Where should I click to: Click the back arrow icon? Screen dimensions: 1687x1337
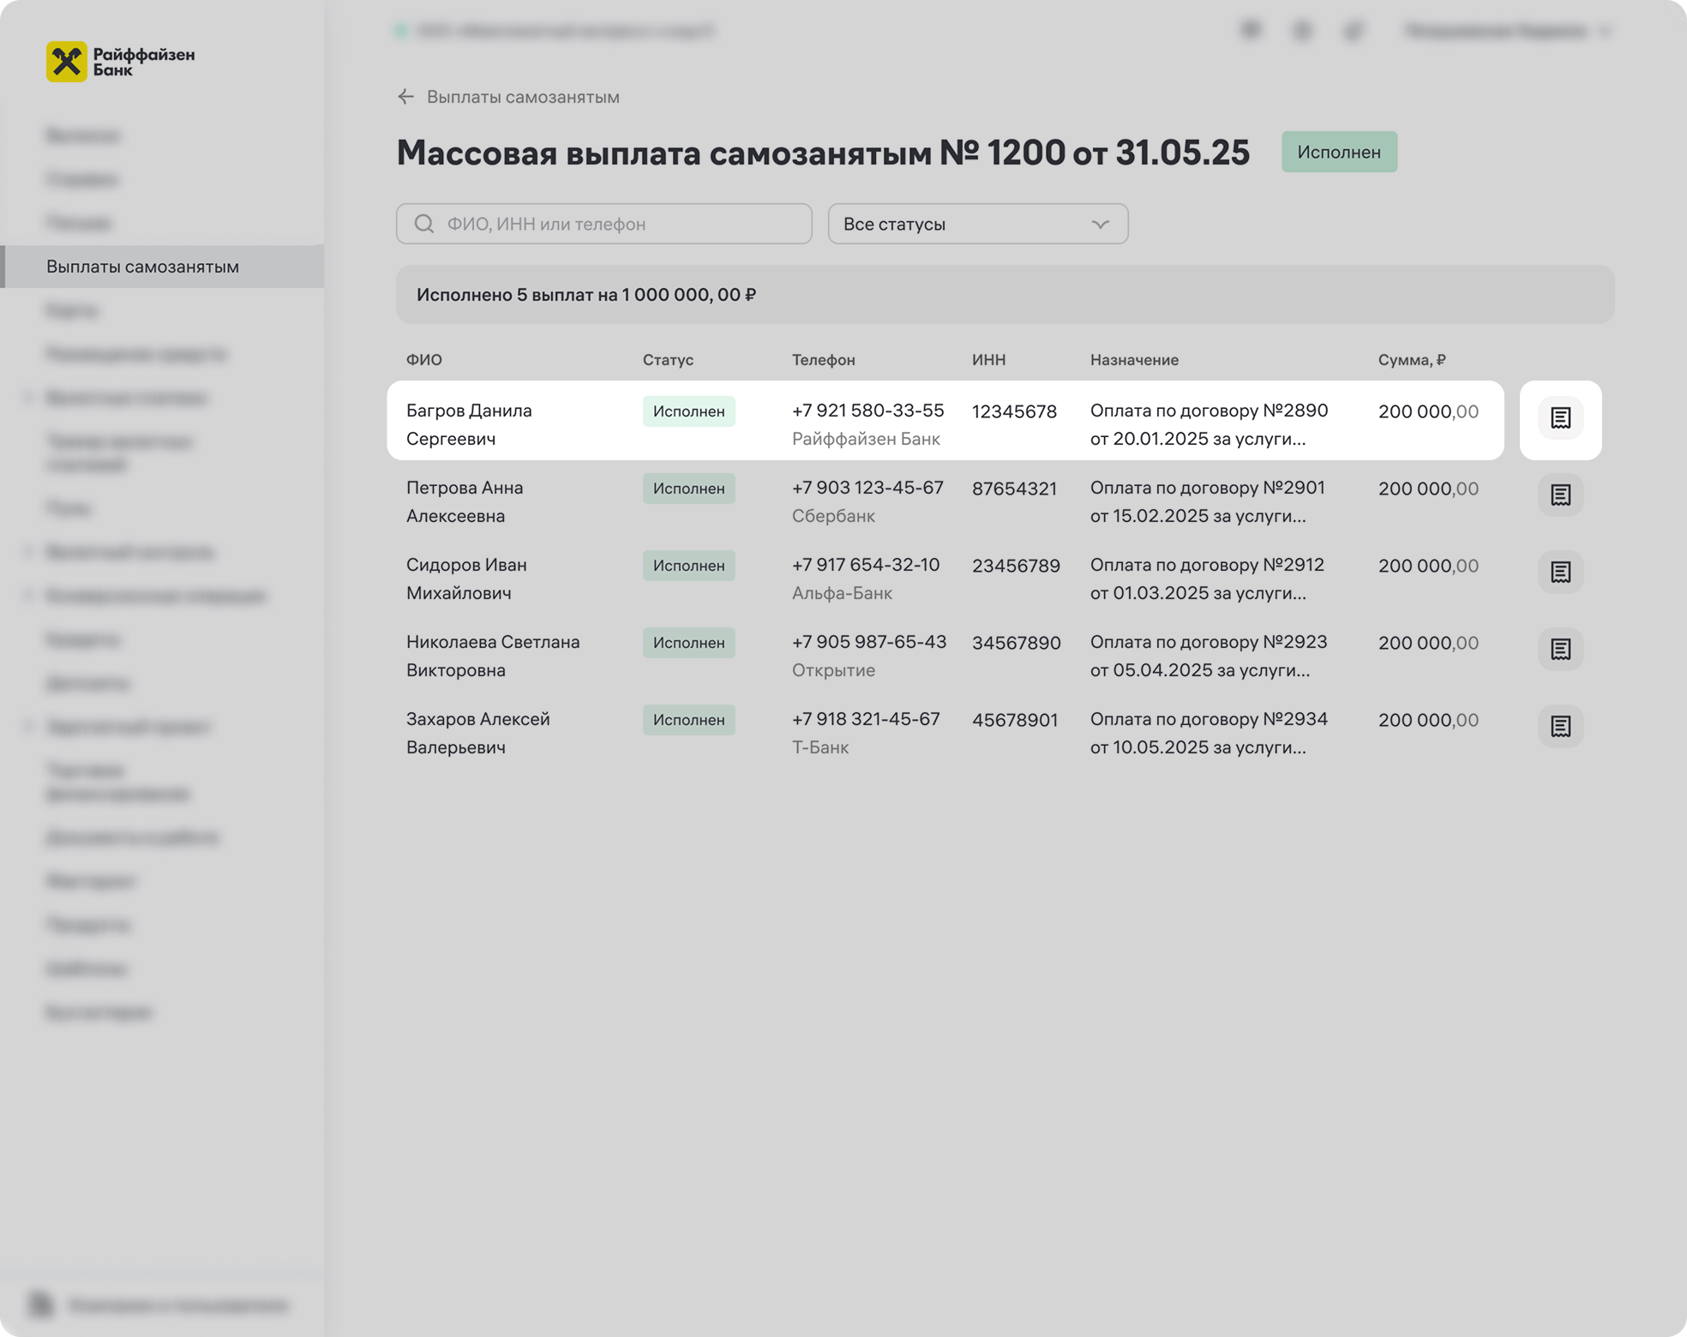(x=405, y=97)
